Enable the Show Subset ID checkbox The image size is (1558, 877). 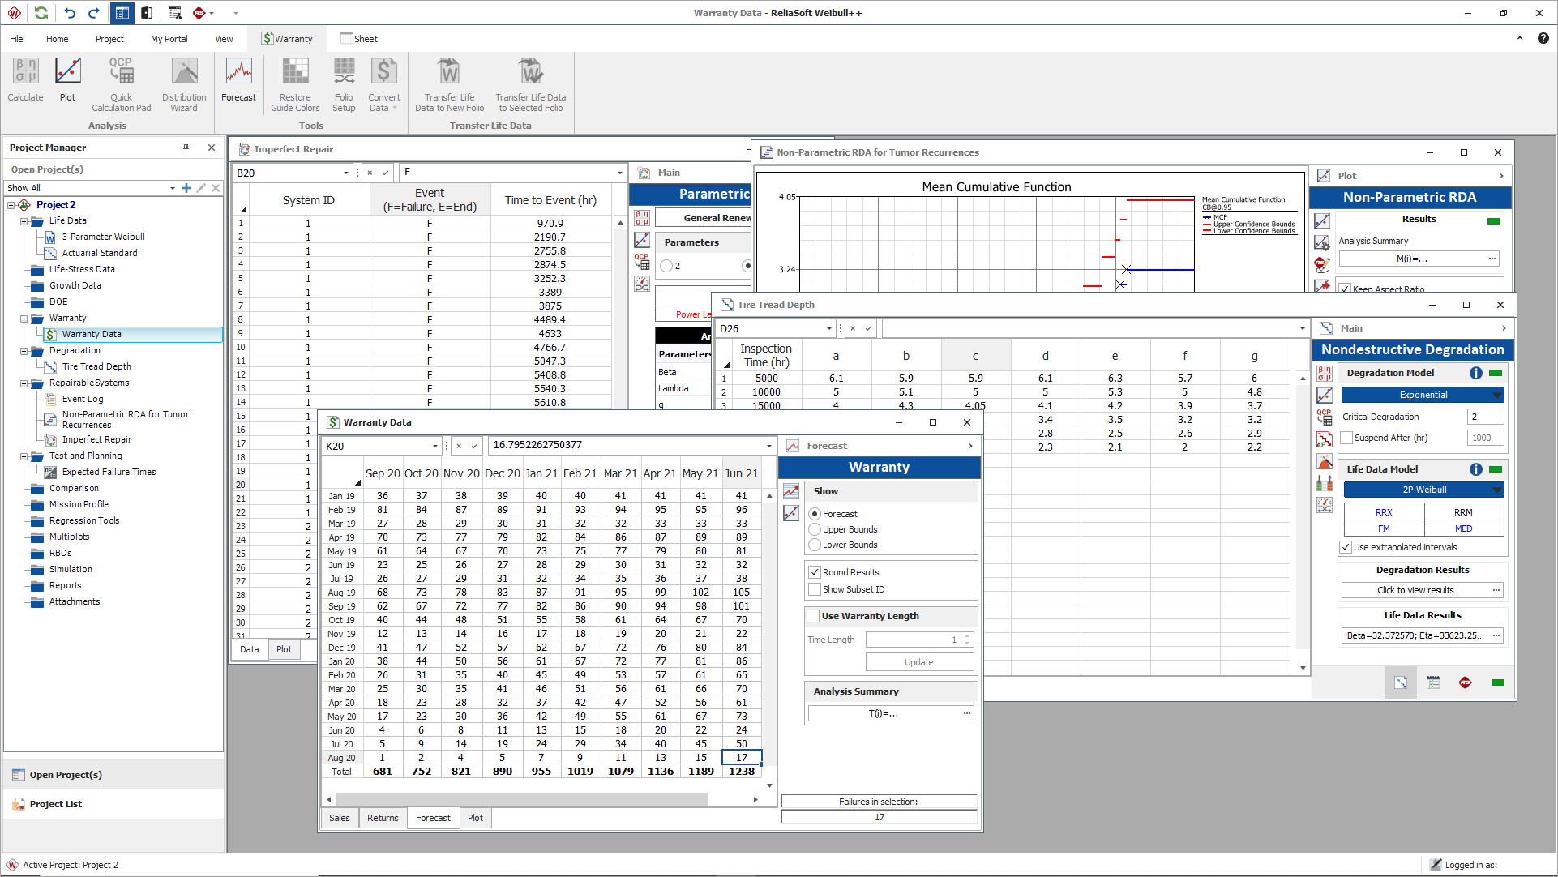point(815,589)
